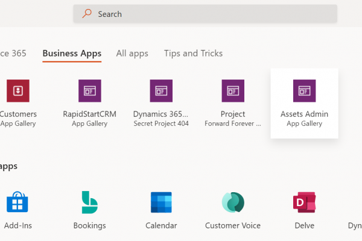Click the Bookings text label
This screenshot has width=362, height=241.
(90, 226)
